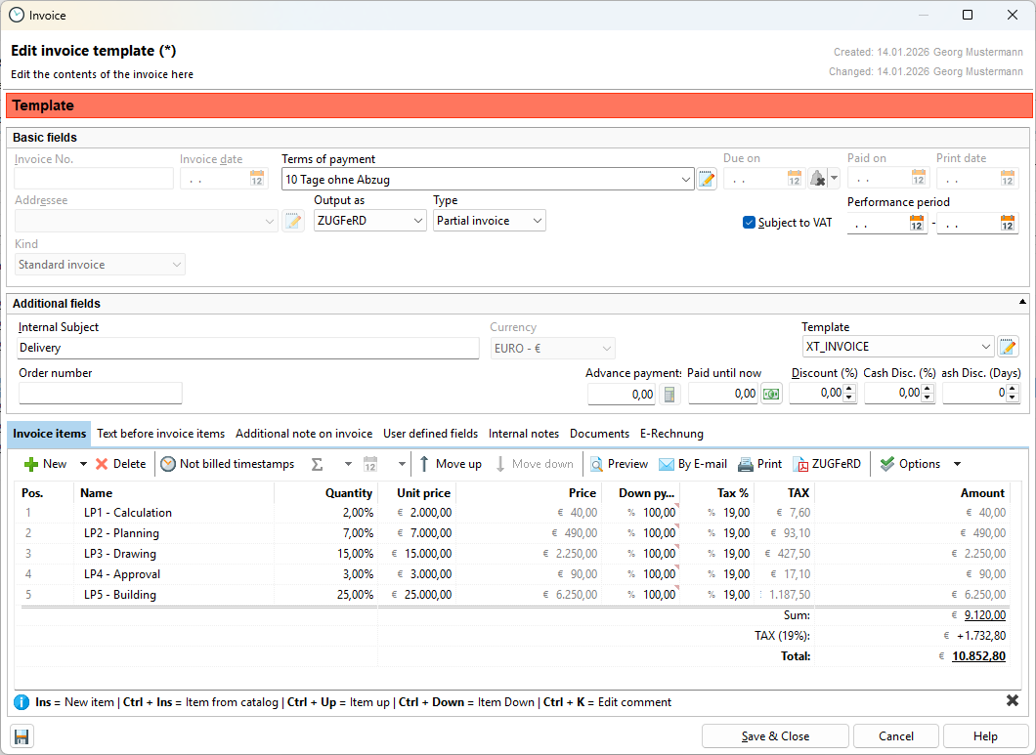
Task: Click the ZUGFeRD export toolbar button
Action: (827, 464)
